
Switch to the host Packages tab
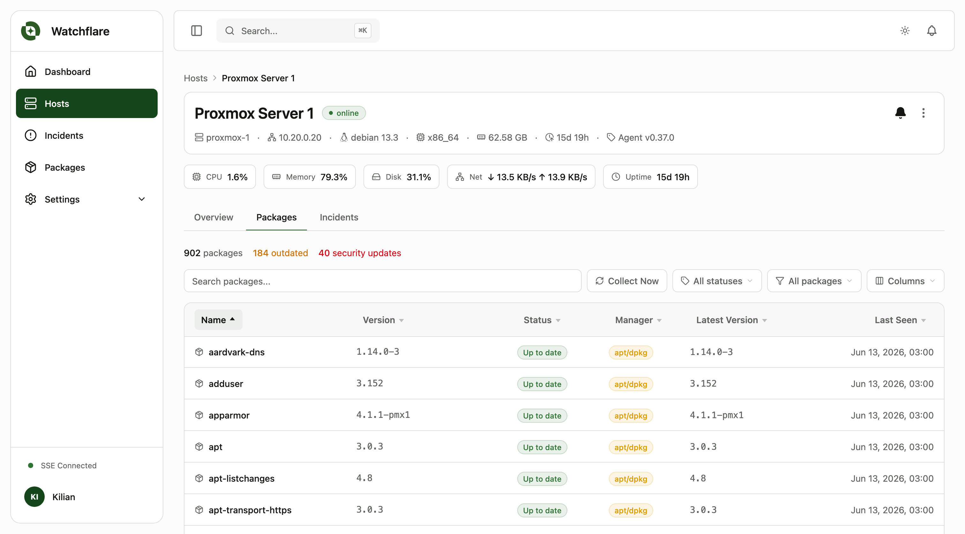276,217
